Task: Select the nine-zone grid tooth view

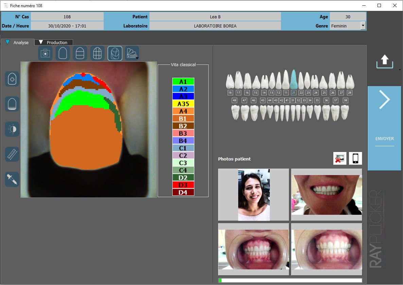Action: 98,54
